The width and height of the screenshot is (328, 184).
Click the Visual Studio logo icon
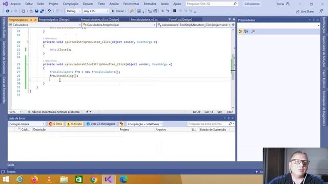click(5, 4)
